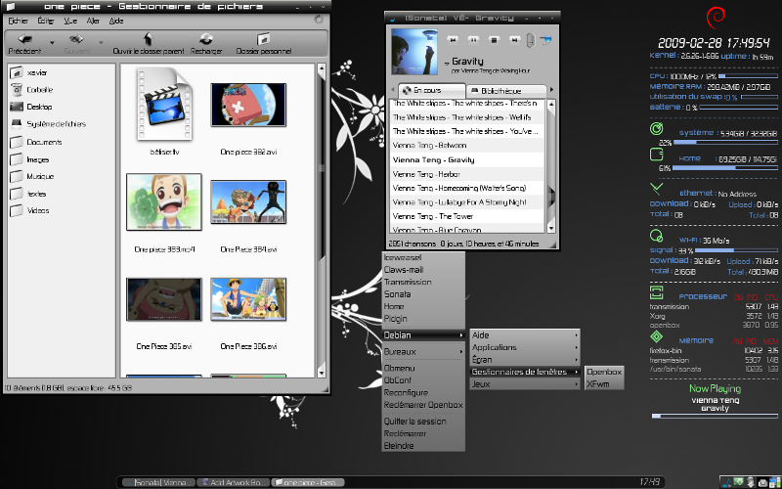Click right arrow to show more Sonata tabs
Screen dimensions: 782x489
pos(551,90)
